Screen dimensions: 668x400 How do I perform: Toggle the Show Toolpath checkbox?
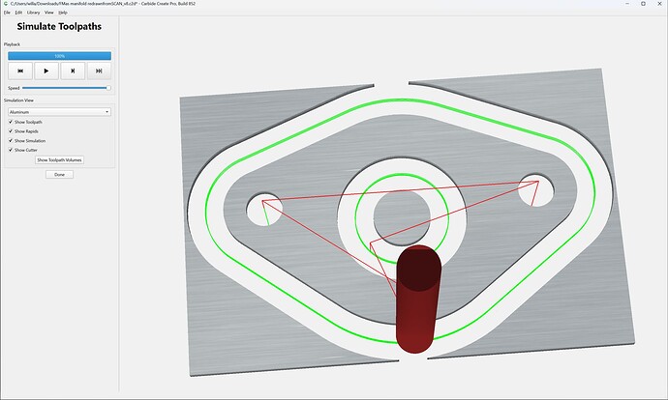coord(11,122)
